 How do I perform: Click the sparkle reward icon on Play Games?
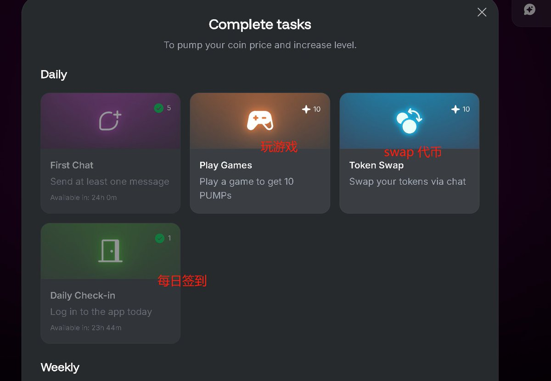[x=306, y=109]
